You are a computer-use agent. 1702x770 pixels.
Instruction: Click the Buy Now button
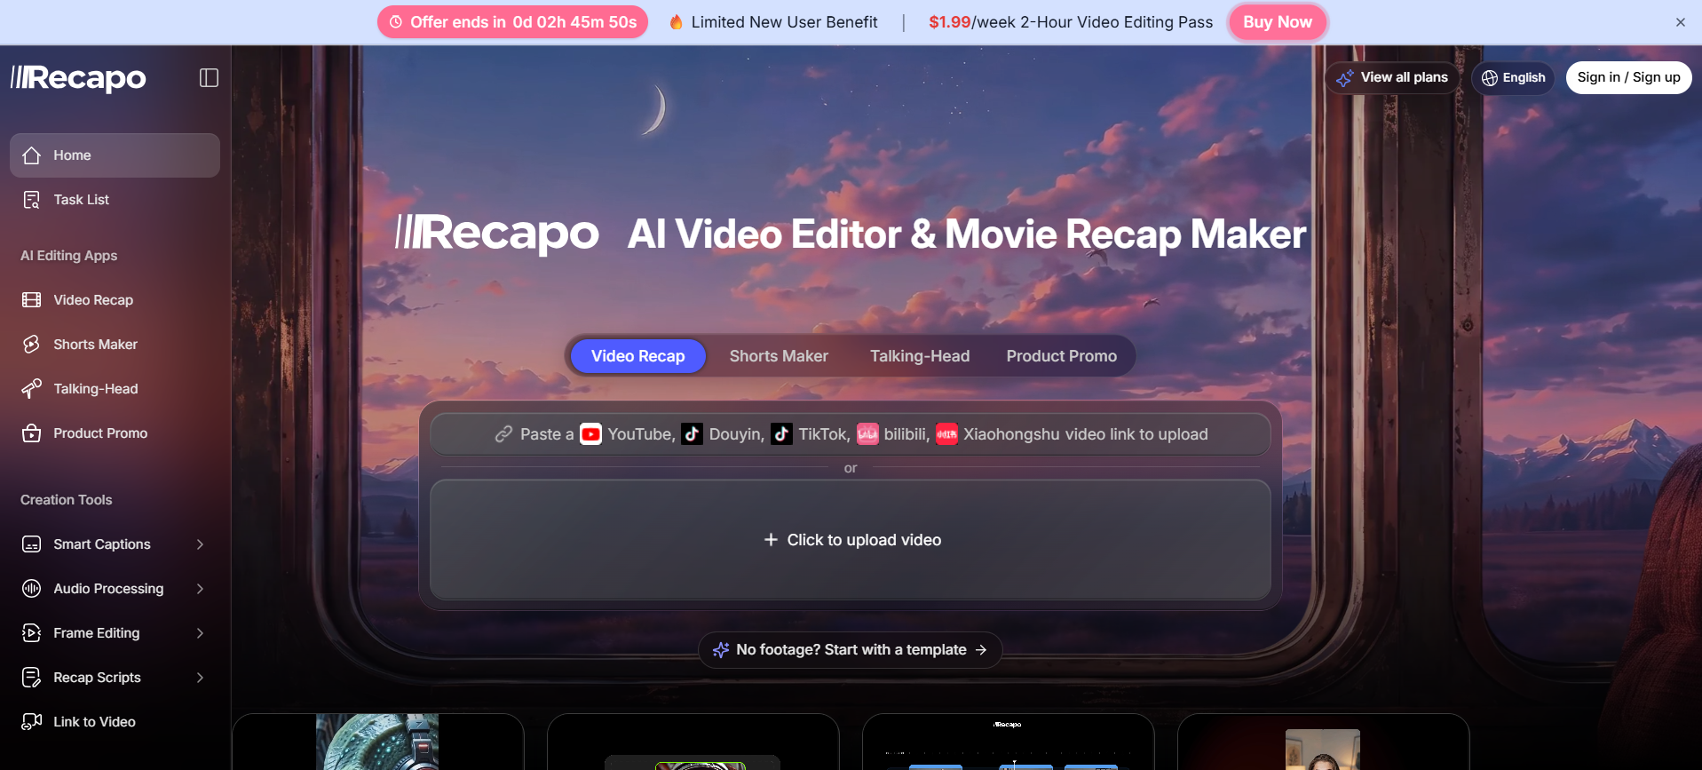1278,22
